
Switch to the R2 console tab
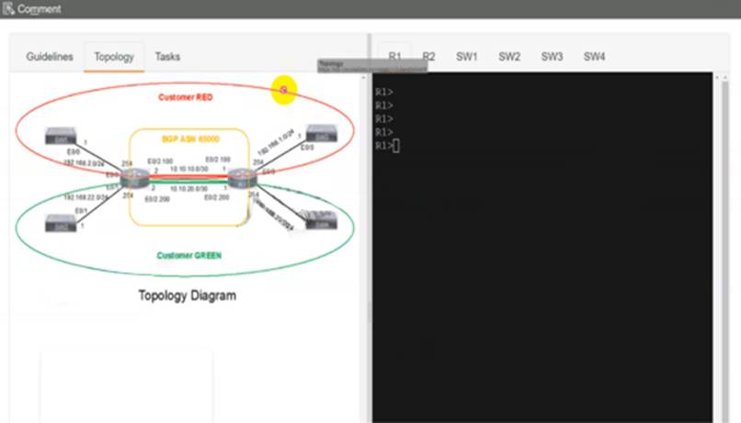(x=428, y=57)
